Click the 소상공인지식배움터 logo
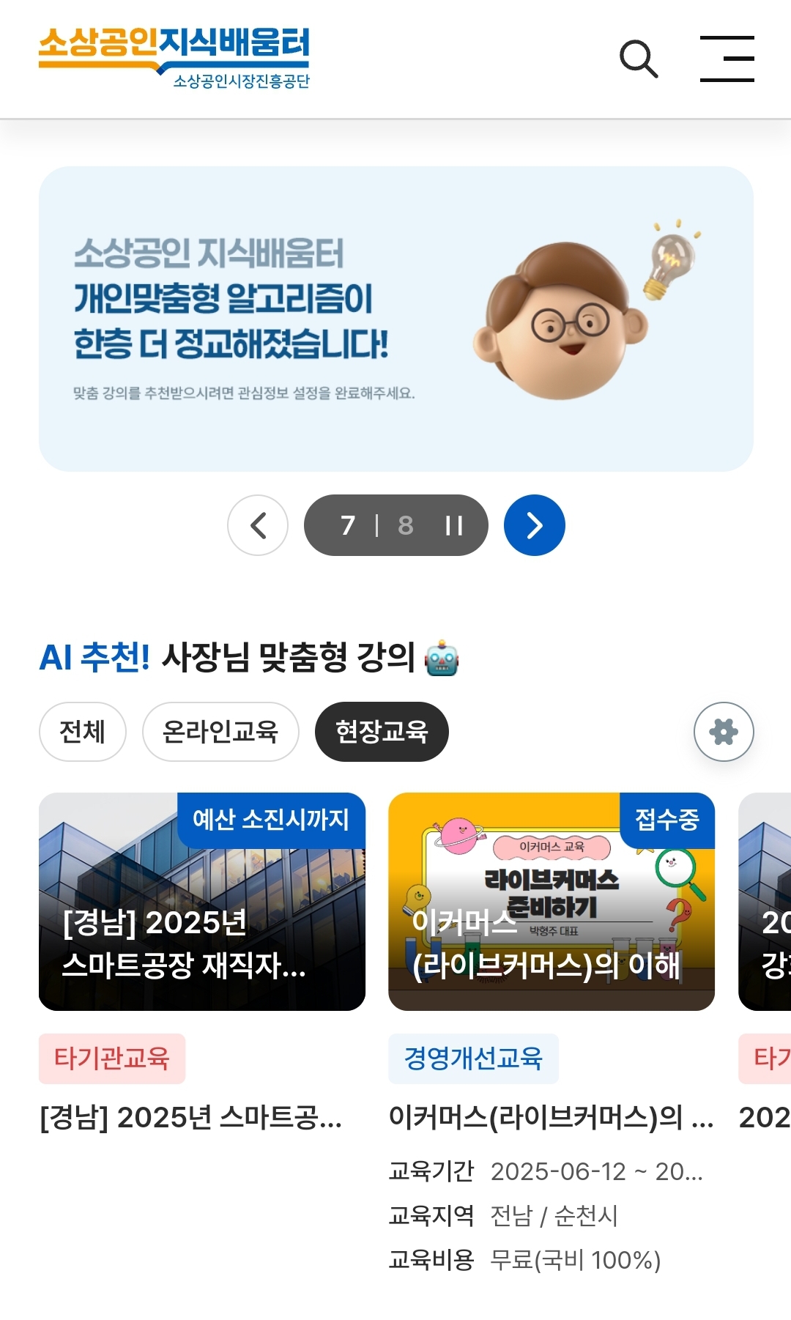Image resolution: width=791 pixels, height=1320 pixels. [x=174, y=58]
